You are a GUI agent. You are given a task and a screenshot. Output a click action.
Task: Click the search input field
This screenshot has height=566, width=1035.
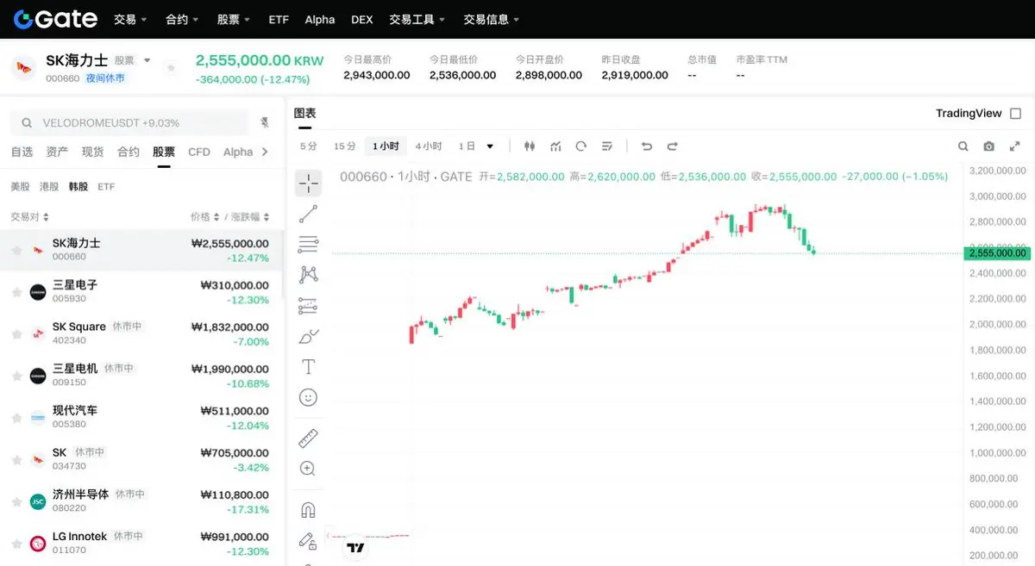coord(131,123)
